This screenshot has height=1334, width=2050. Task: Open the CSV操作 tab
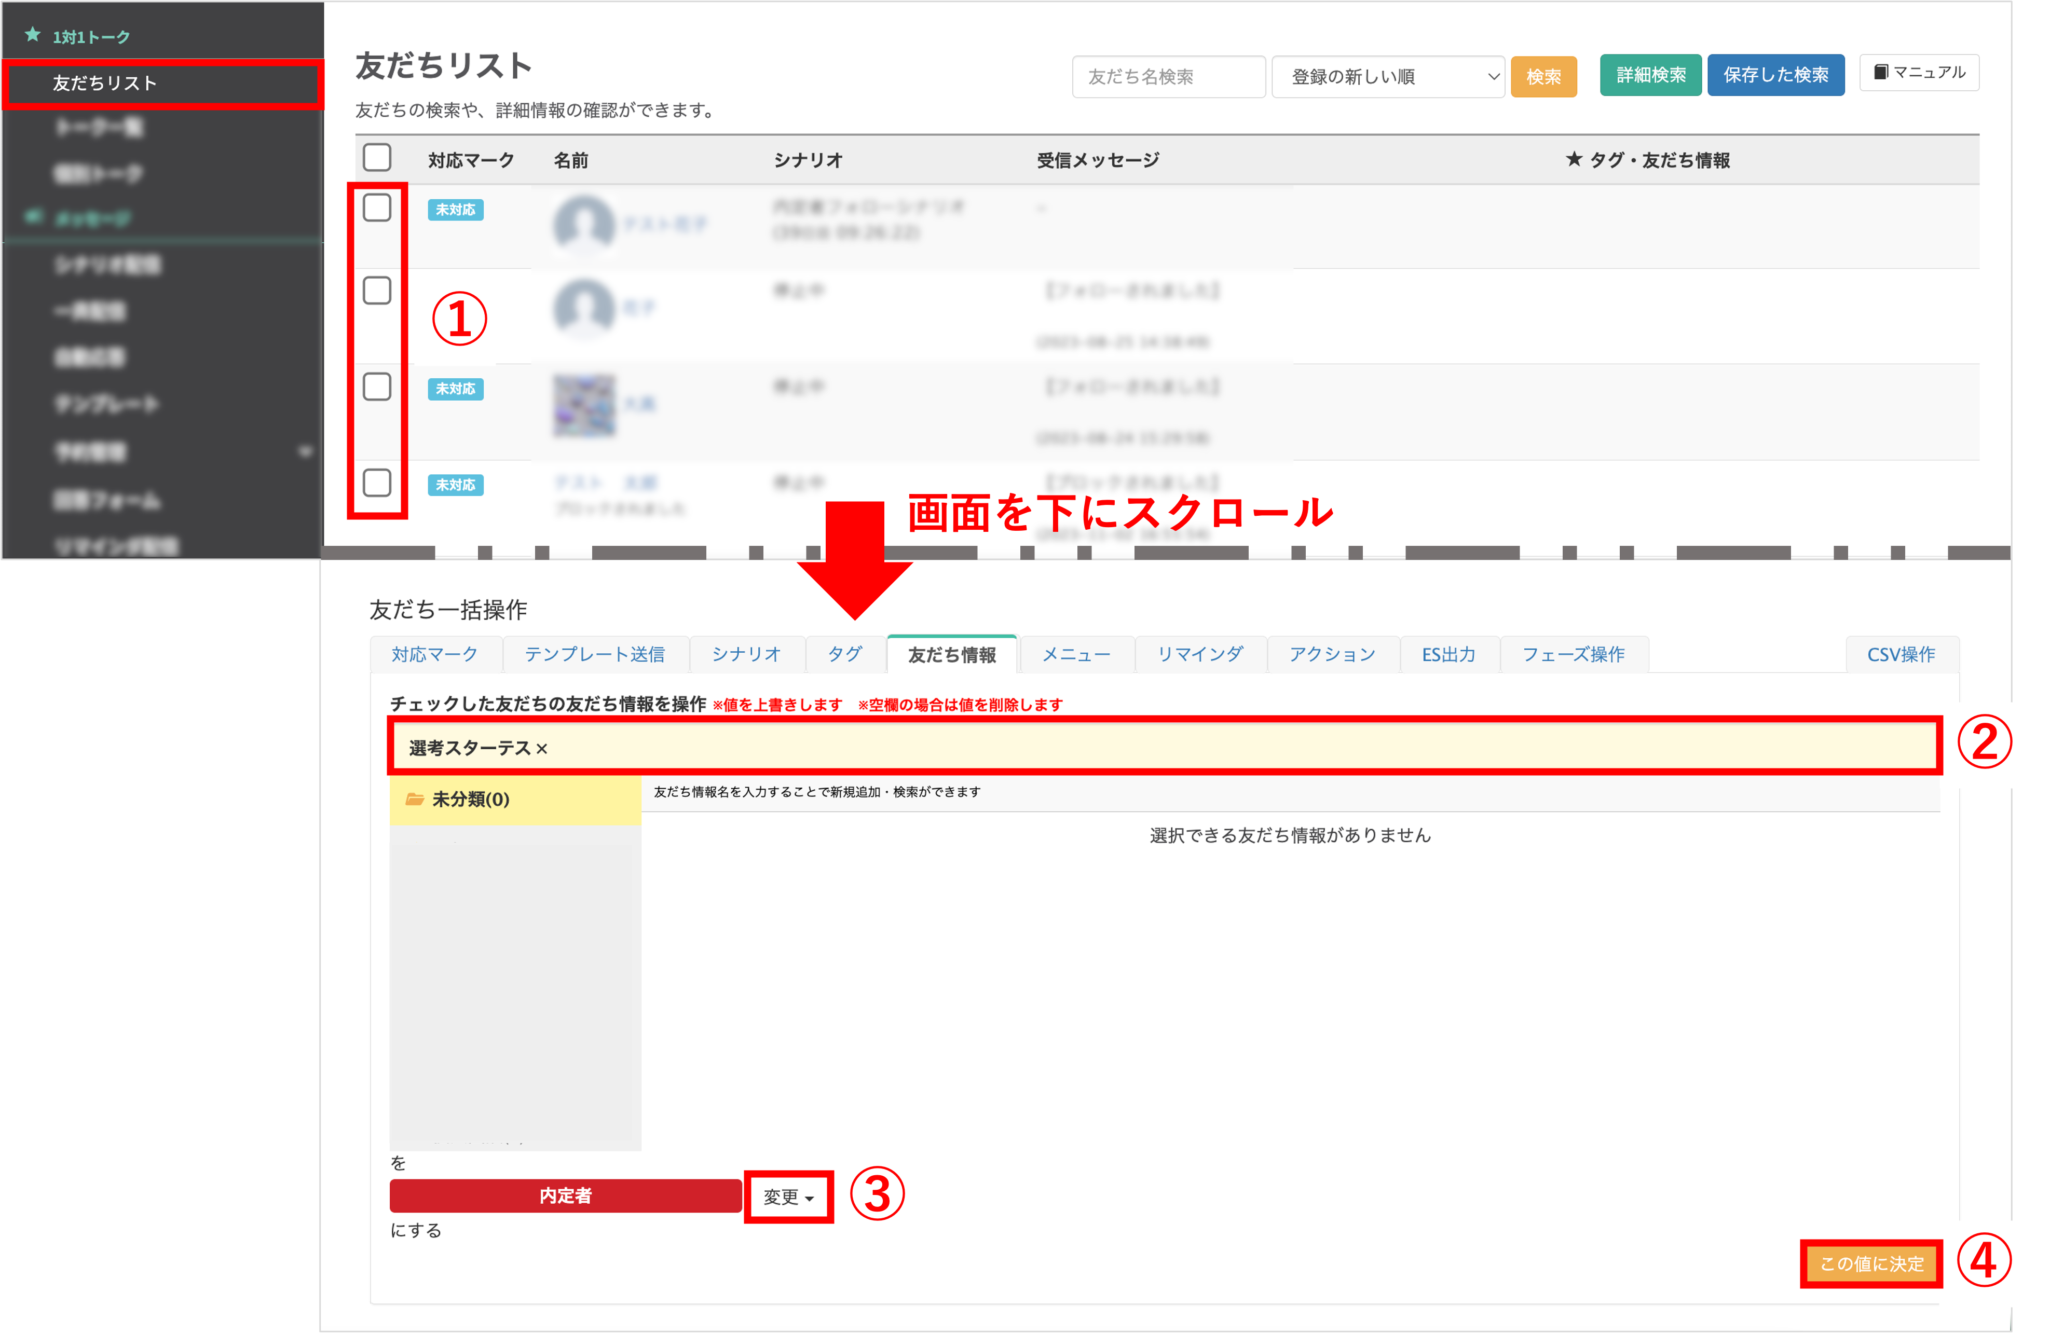pyautogui.click(x=1901, y=654)
